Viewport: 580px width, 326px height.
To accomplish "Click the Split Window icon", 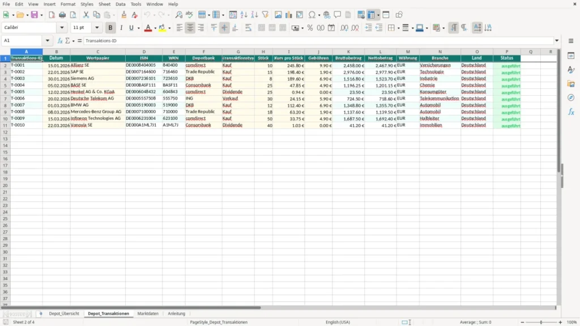I will pyautogui.click(x=386, y=15).
